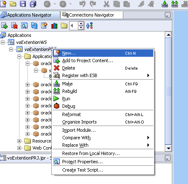Click the New file icon in main toolbar
Viewport: 188px width, 184px height.
click(3, 4)
